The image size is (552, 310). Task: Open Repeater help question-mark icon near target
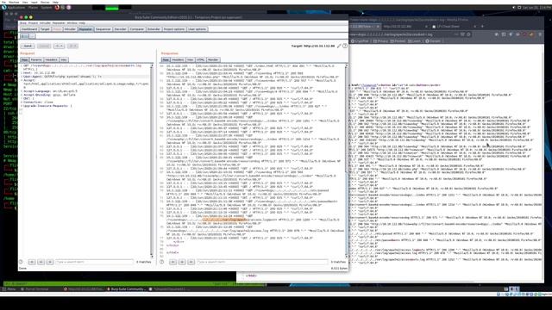coord(345,46)
